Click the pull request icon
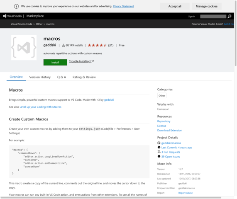The image size is (237, 199). (159, 152)
